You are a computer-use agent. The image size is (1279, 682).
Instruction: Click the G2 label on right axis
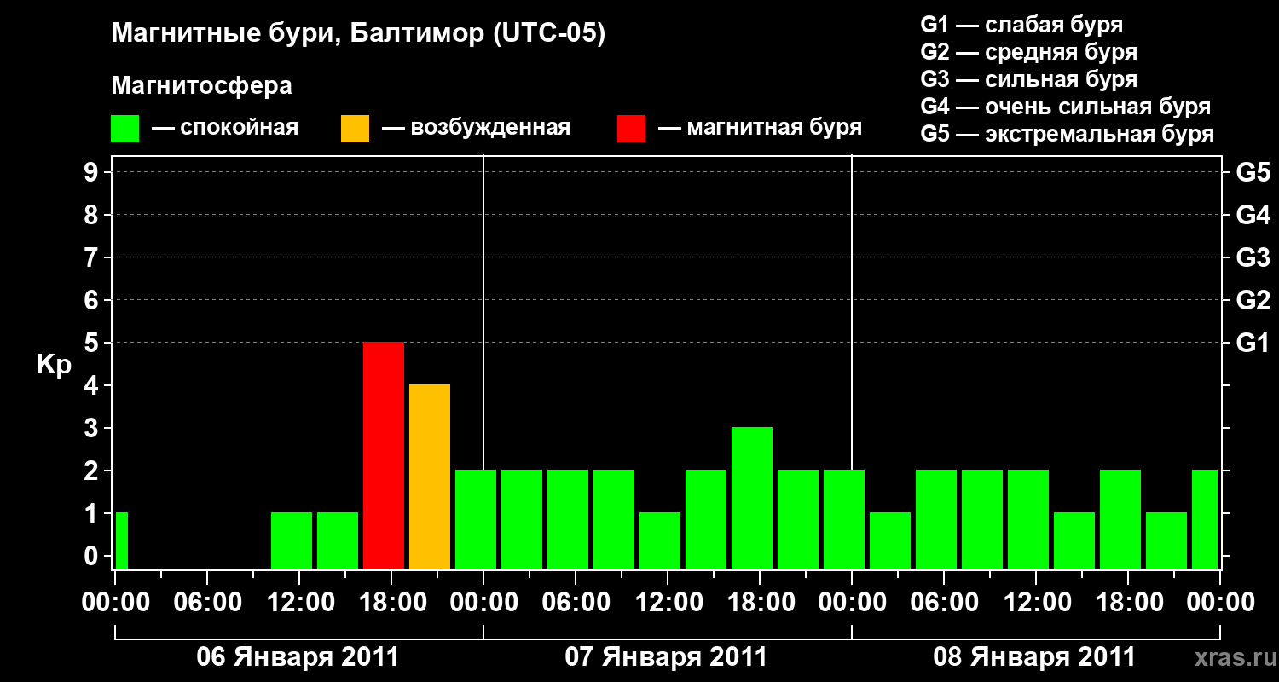click(x=1253, y=300)
